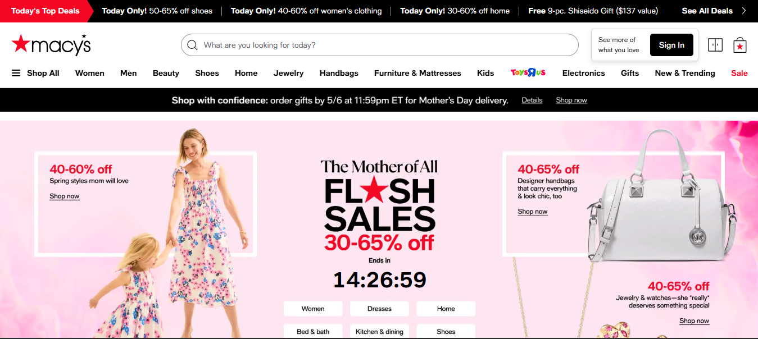Viewport: 758px width, 339px height.
Task: Open the Shop All hamburger menu
Action: 35,73
